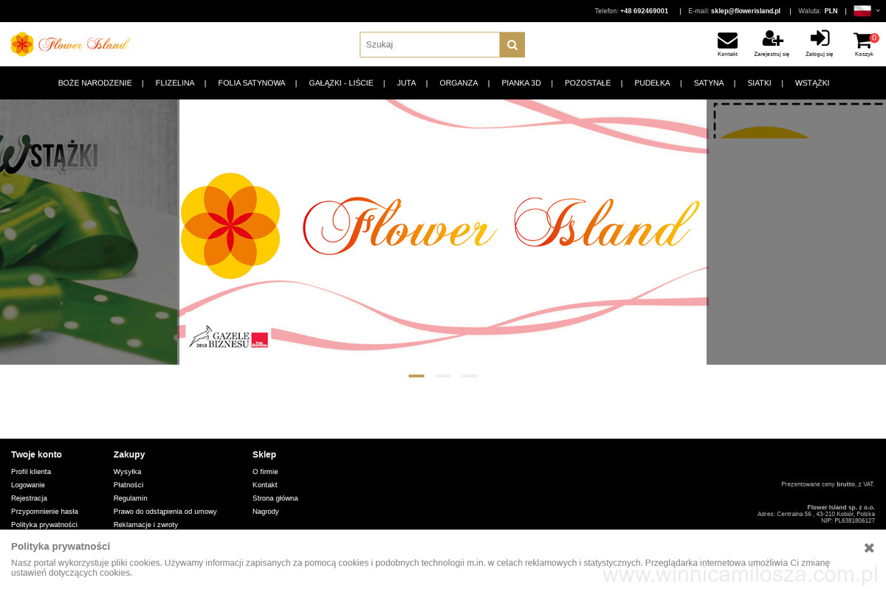This screenshot has height=589, width=886.
Task: Click the magnifier search button
Action: pos(512,45)
